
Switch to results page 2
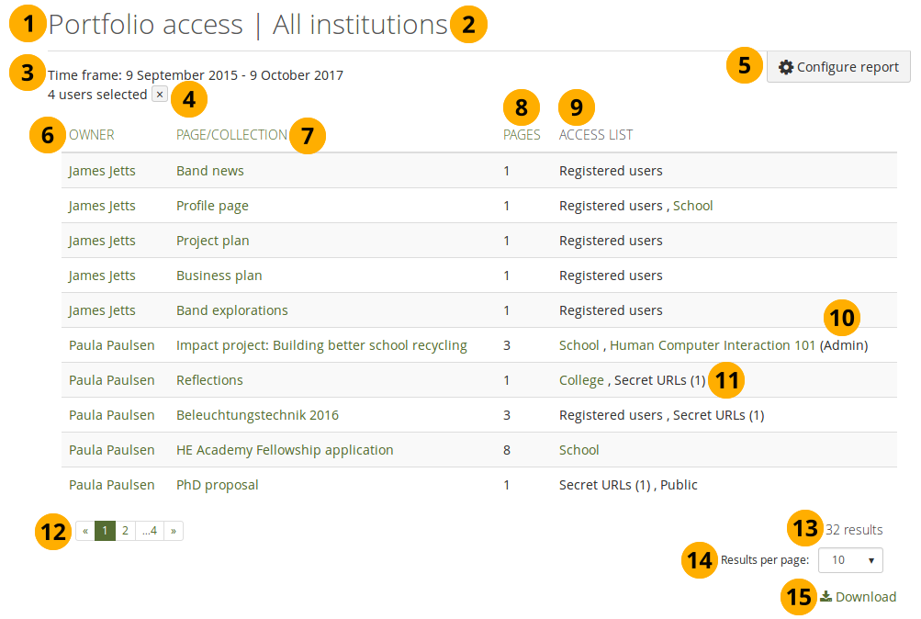pyautogui.click(x=125, y=531)
